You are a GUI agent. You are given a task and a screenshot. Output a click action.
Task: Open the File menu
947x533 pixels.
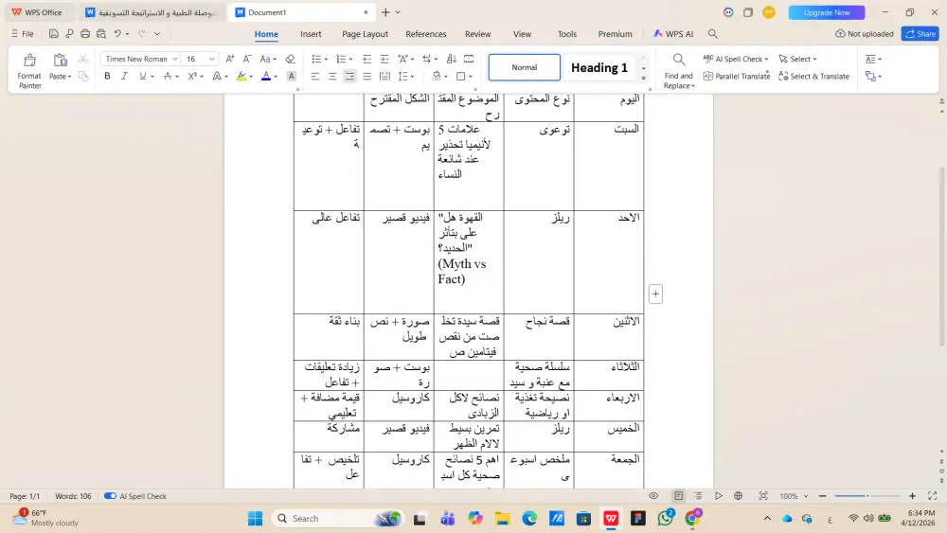(23, 34)
